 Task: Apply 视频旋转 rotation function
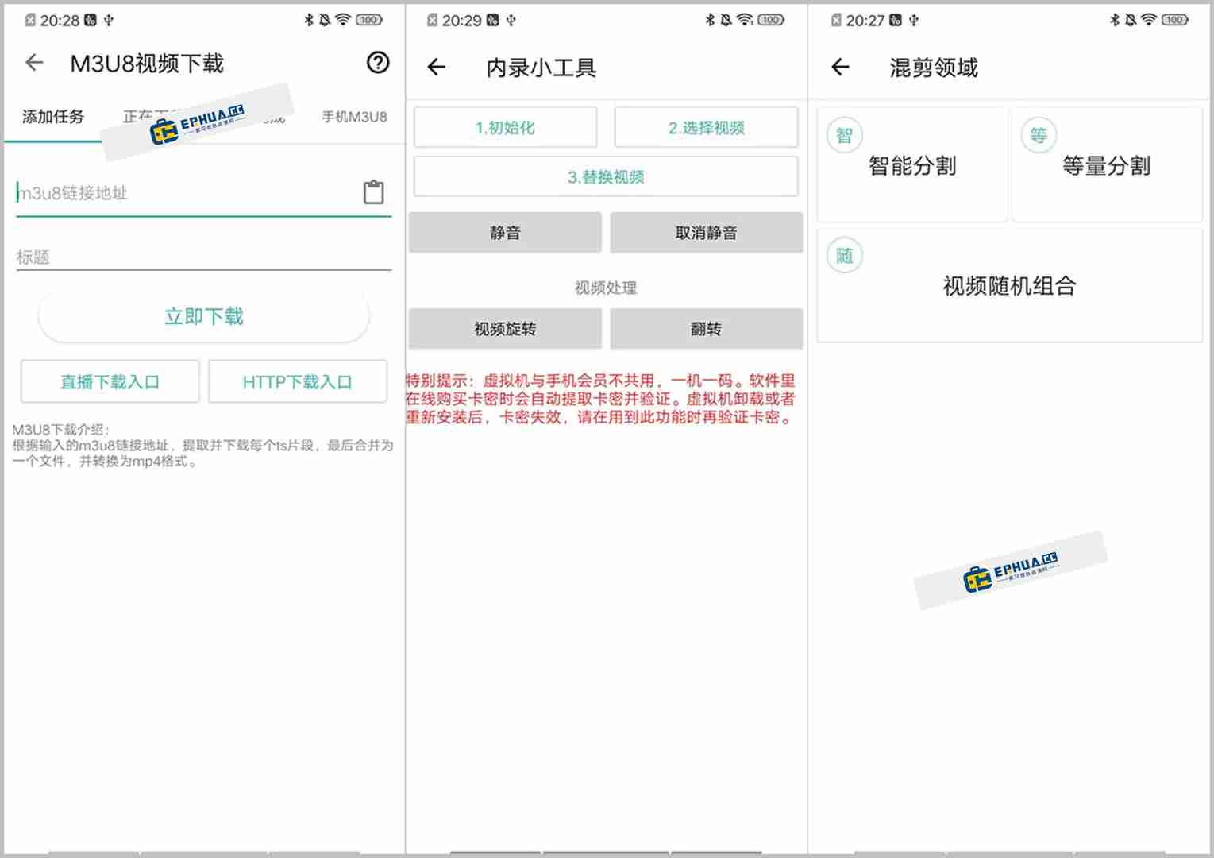pos(505,328)
